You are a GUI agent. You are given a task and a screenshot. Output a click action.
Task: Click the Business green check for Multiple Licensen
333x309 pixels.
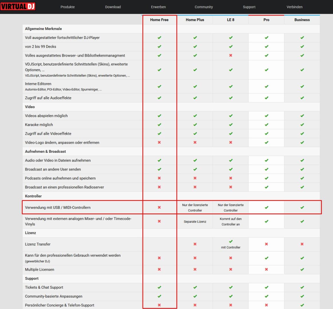click(x=302, y=270)
